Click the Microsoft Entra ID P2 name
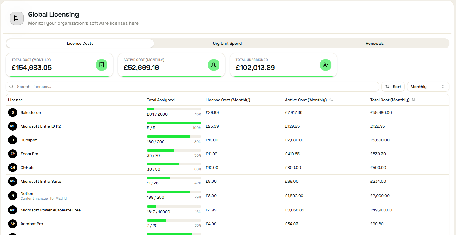456x235 pixels. 41,126
